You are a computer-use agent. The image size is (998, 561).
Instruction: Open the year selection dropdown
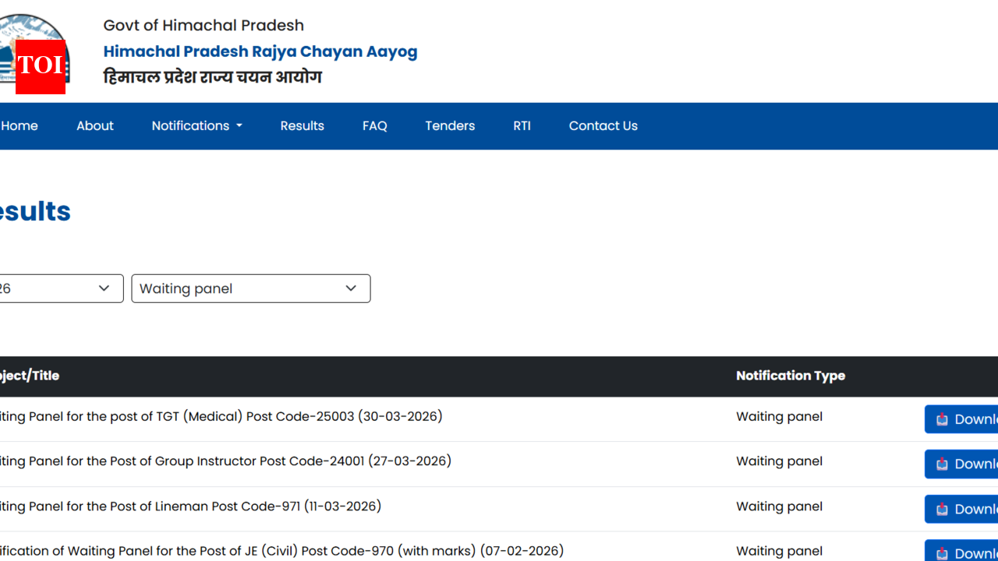coord(60,288)
